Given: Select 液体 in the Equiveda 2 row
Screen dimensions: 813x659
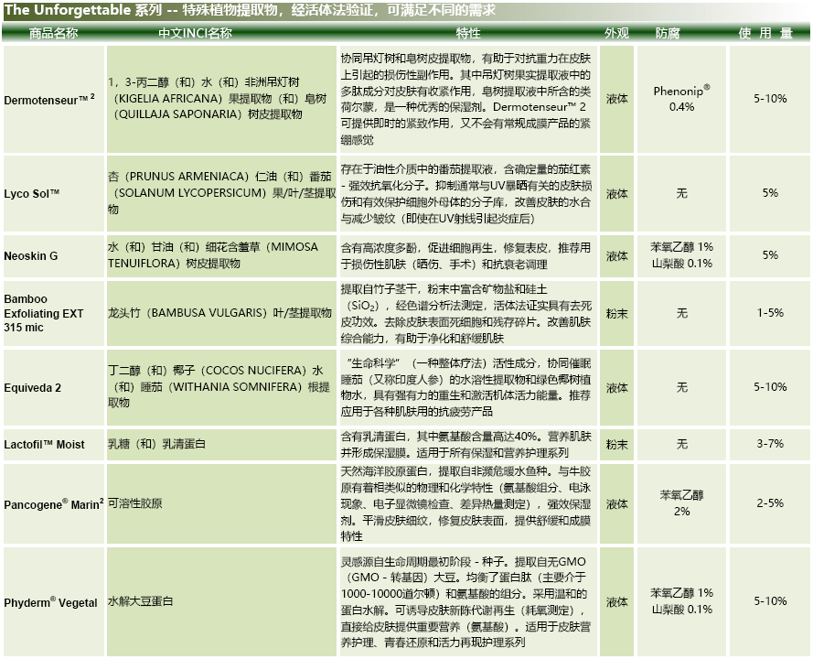Looking at the screenshot, I should click(x=617, y=387).
